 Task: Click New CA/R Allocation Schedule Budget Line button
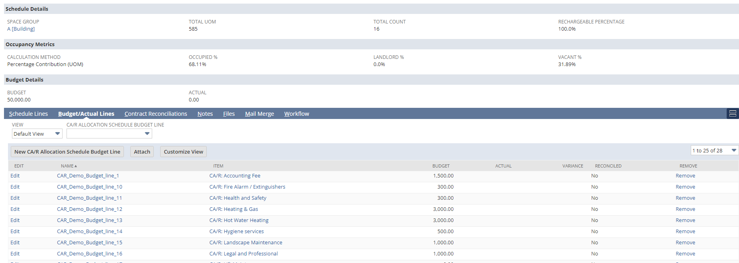pos(67,152)
